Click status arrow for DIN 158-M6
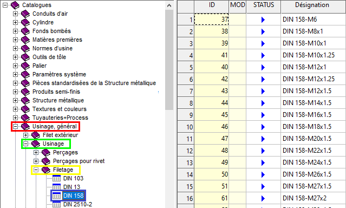Screen dimensions: 346x208 click(x=263, y=19)
